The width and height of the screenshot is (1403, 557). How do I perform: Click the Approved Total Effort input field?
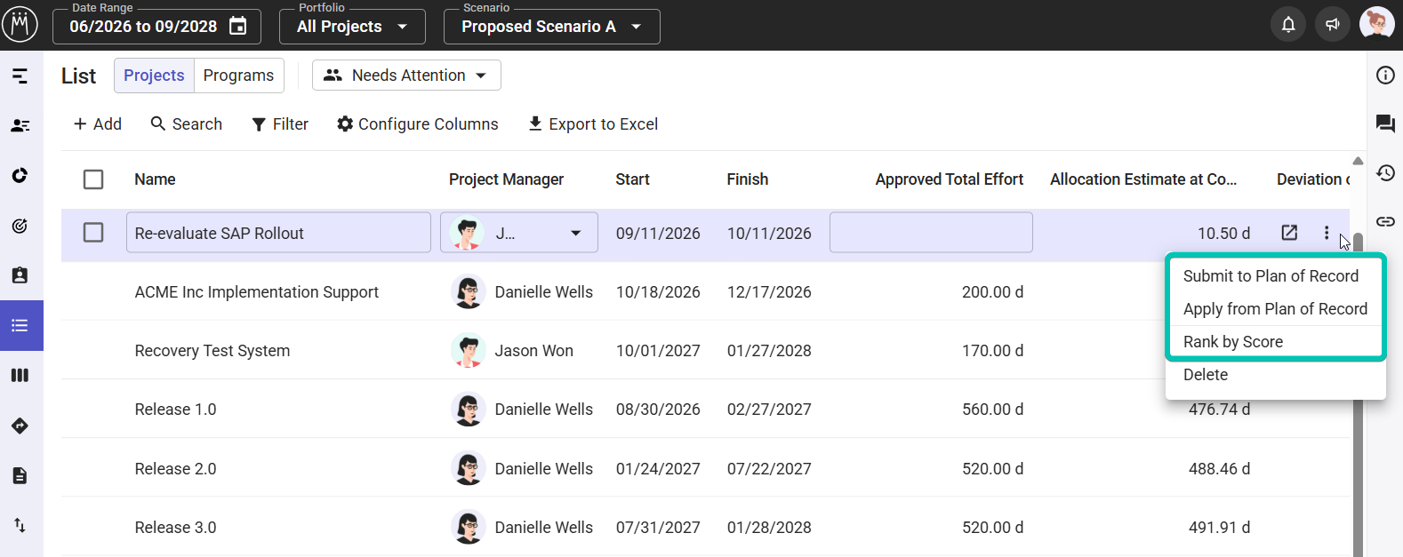931,233
